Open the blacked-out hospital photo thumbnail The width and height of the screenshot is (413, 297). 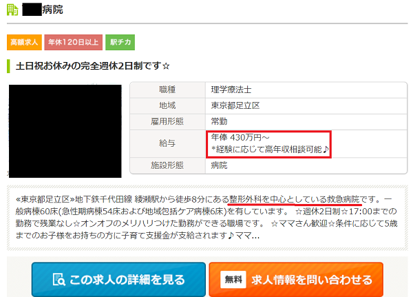pos(65,131)
